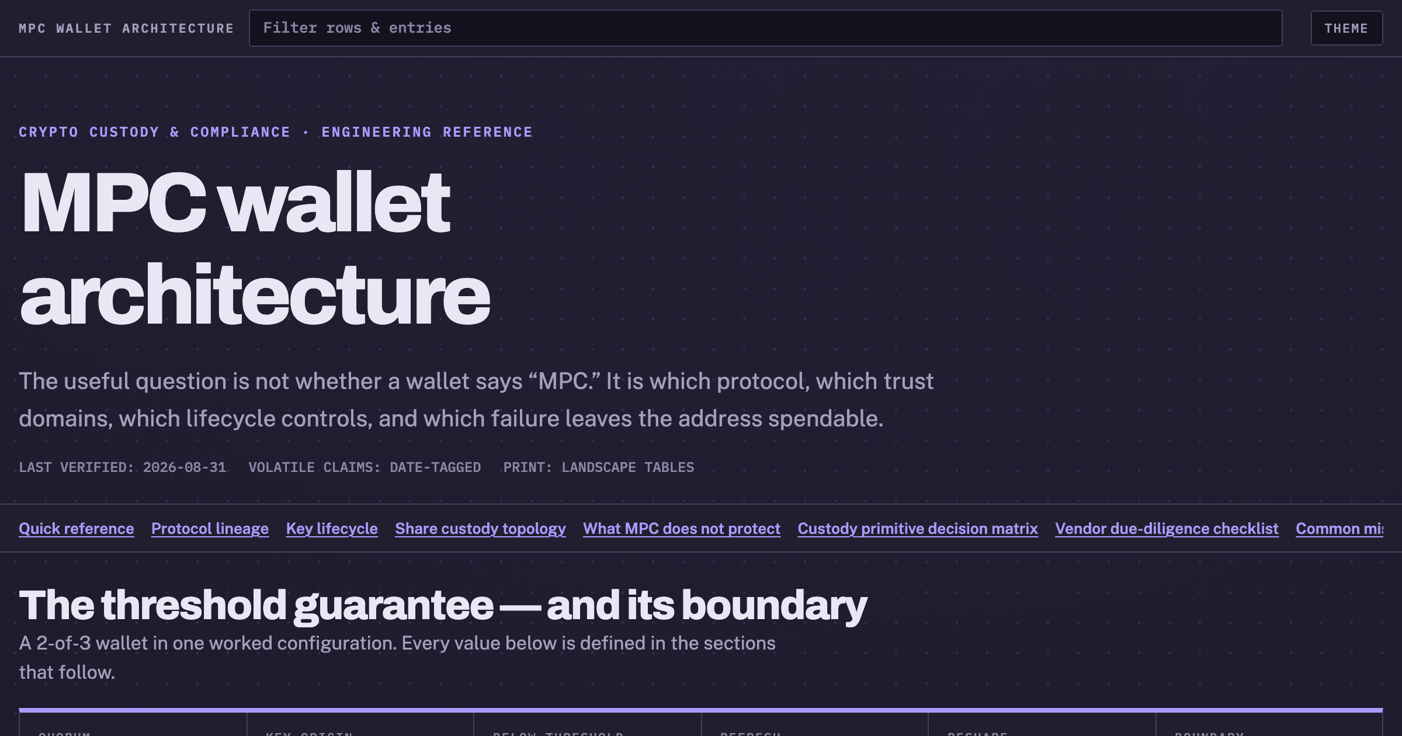Jump to Vendor due-diligence checklist

pyautogui.click(x=1167, y=529)
